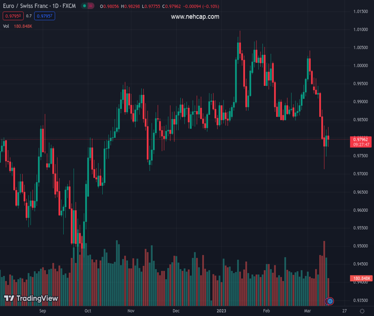374x316 pixels.
Task: Click the Oct label on the time axis
Action: pos(87,311)
